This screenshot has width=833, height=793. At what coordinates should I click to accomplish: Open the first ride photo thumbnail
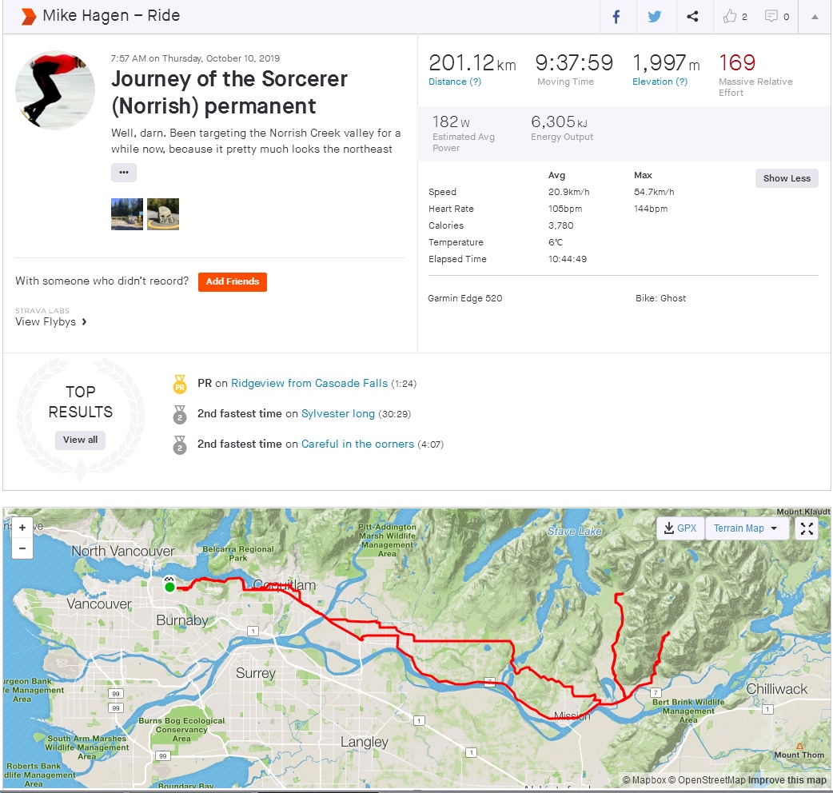(127, 214)
